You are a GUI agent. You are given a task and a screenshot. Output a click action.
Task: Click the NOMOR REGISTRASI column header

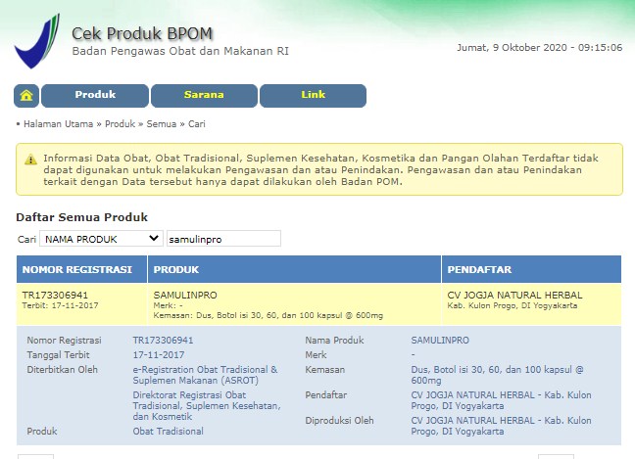81,269
